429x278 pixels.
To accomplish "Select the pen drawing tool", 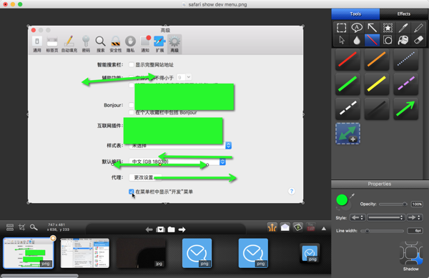I will click(x=403, y=28).
